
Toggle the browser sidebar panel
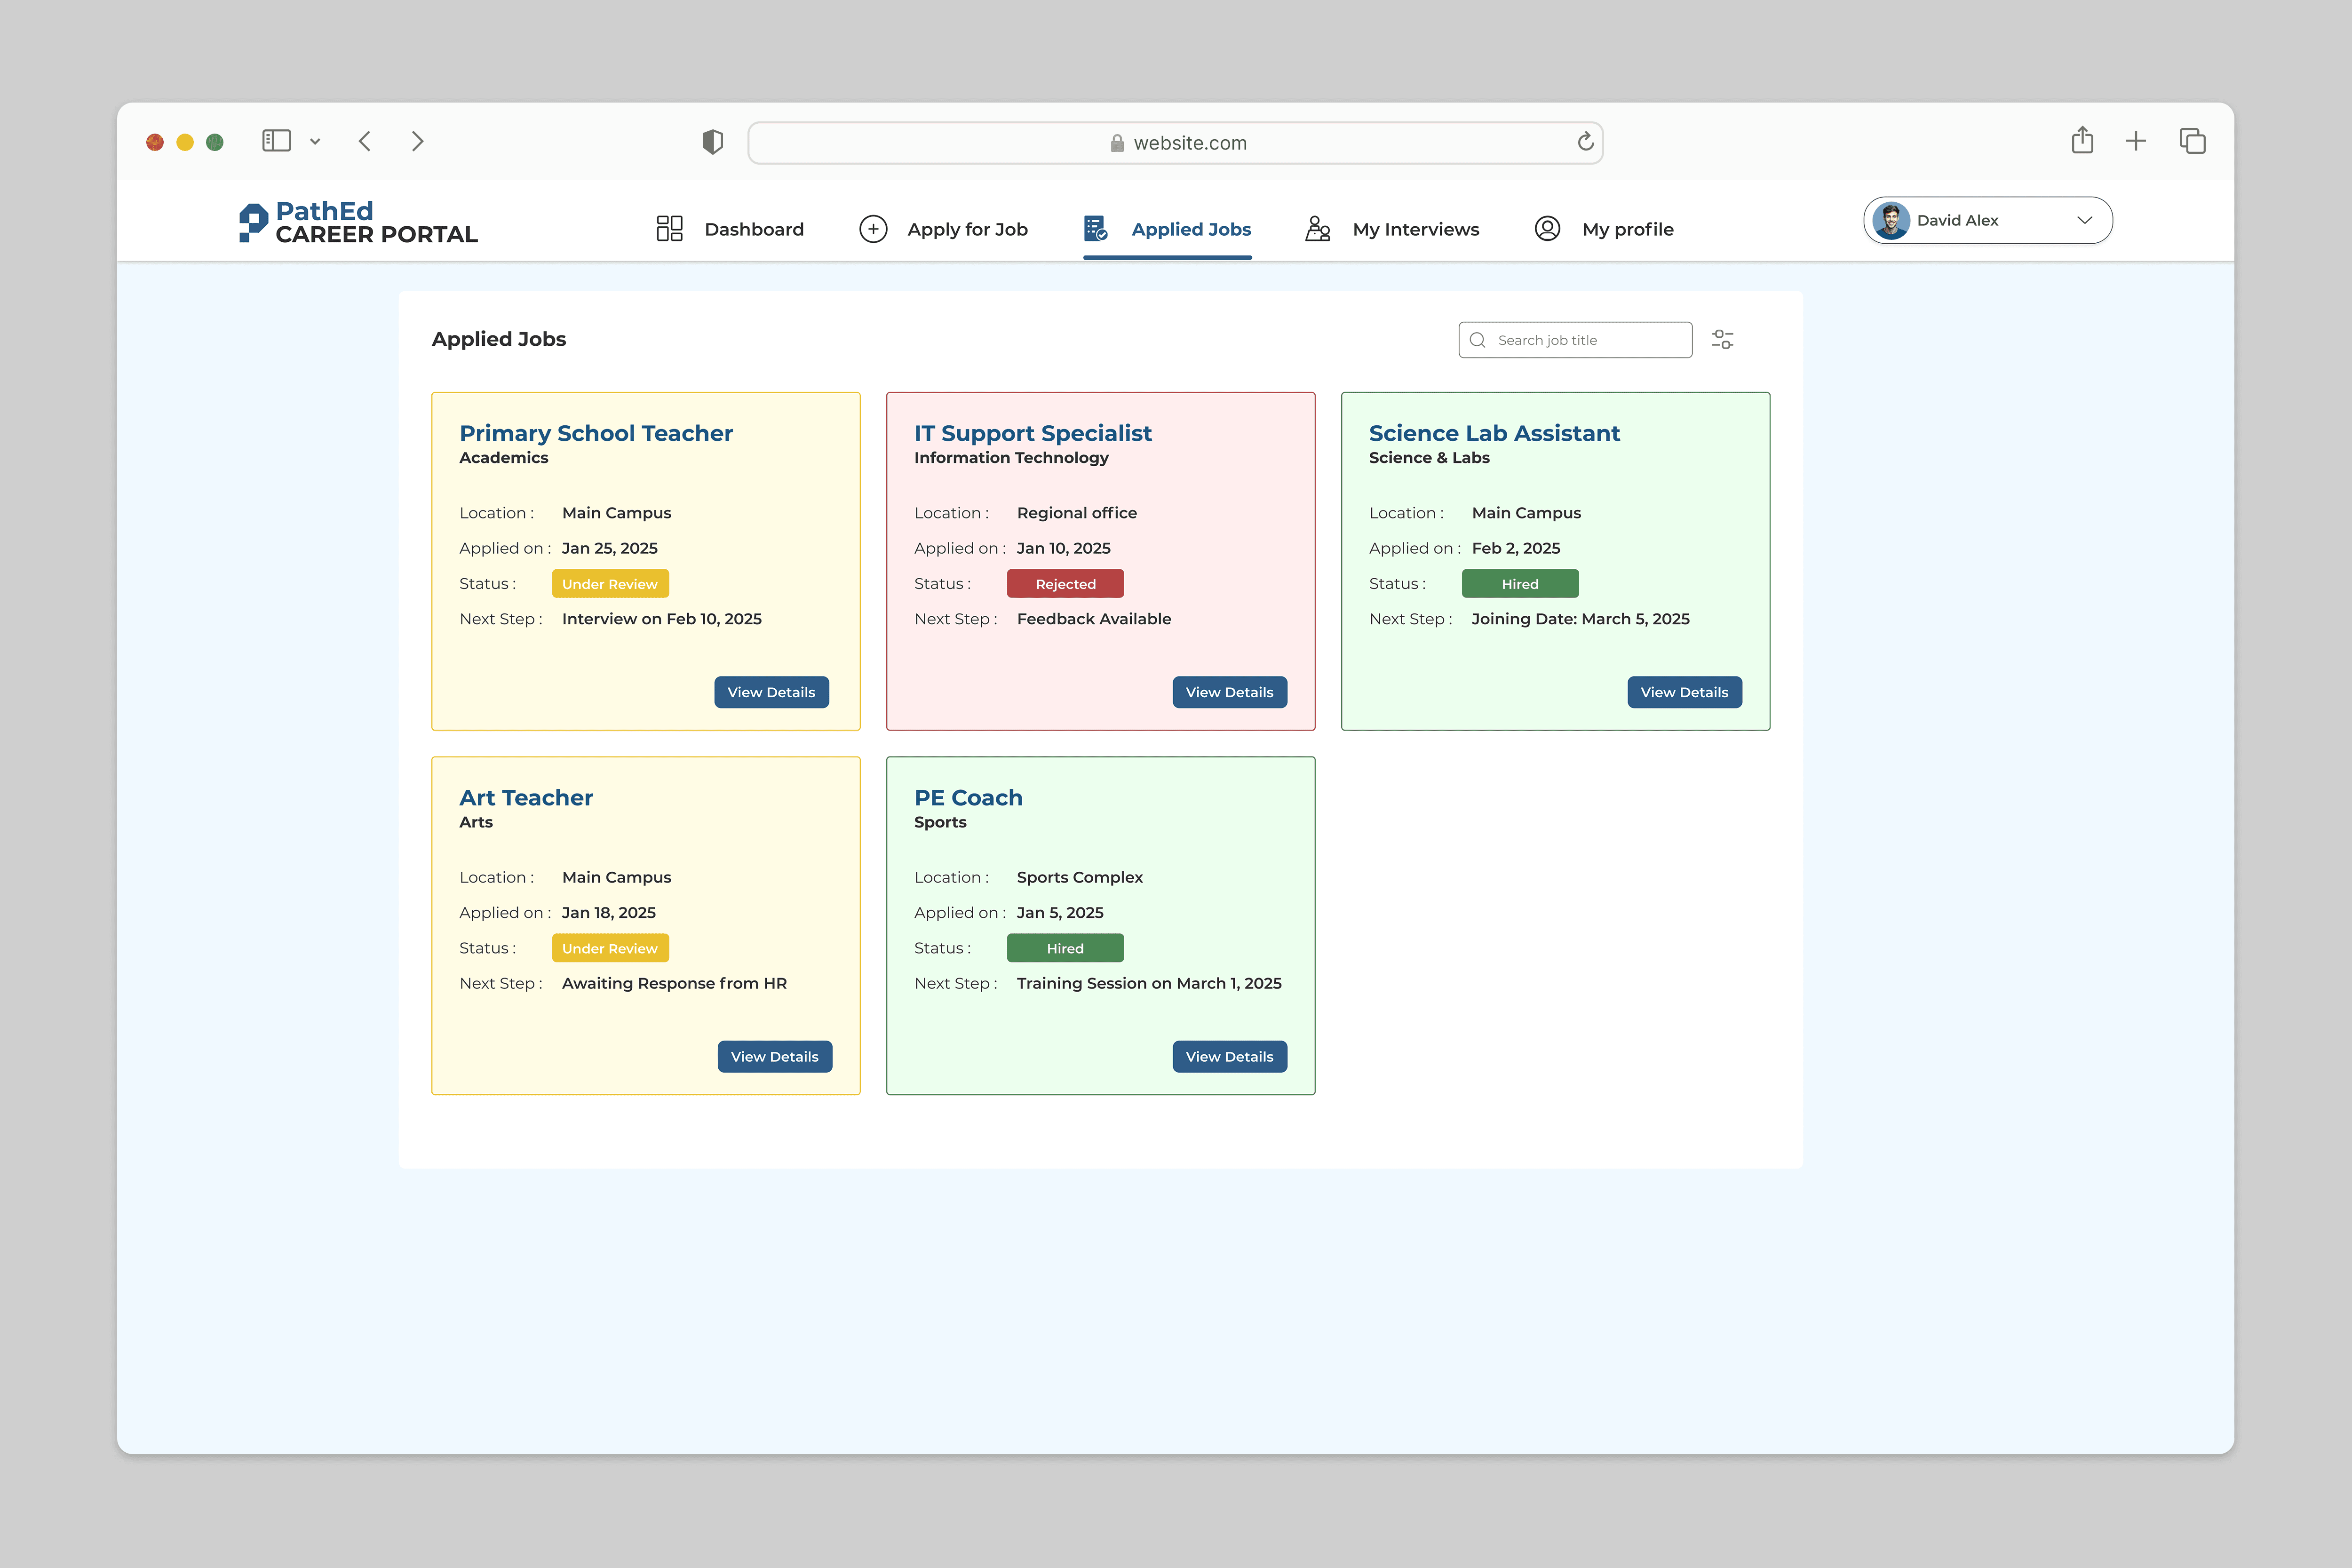pyautogui.click(x=276, y=141)
